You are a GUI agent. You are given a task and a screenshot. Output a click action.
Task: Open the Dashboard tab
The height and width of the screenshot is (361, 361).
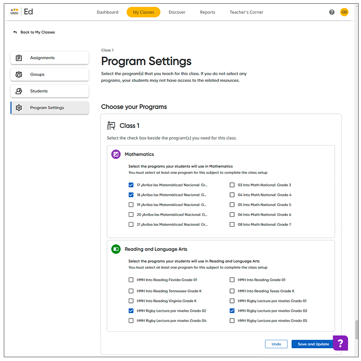107,12
